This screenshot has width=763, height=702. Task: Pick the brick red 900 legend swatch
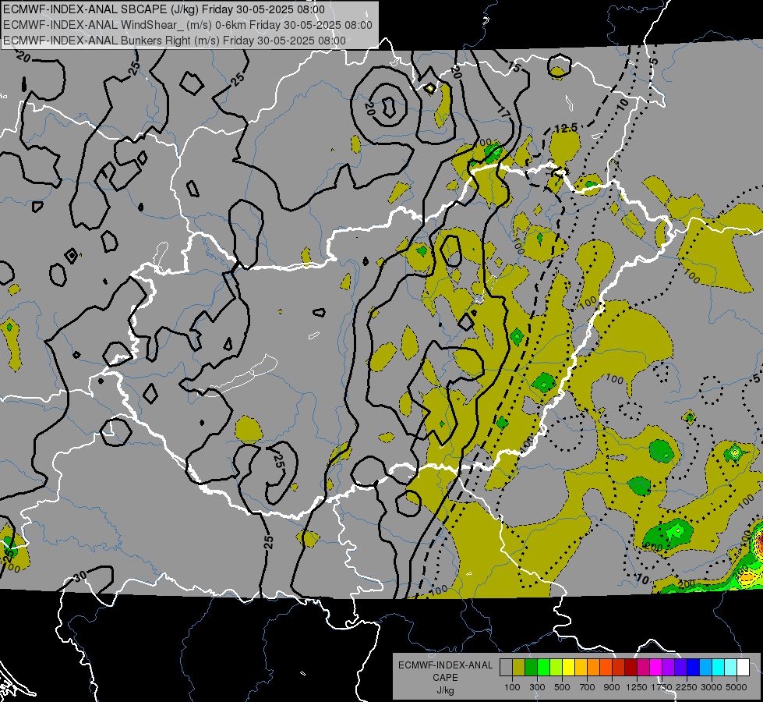pos(619,667)
